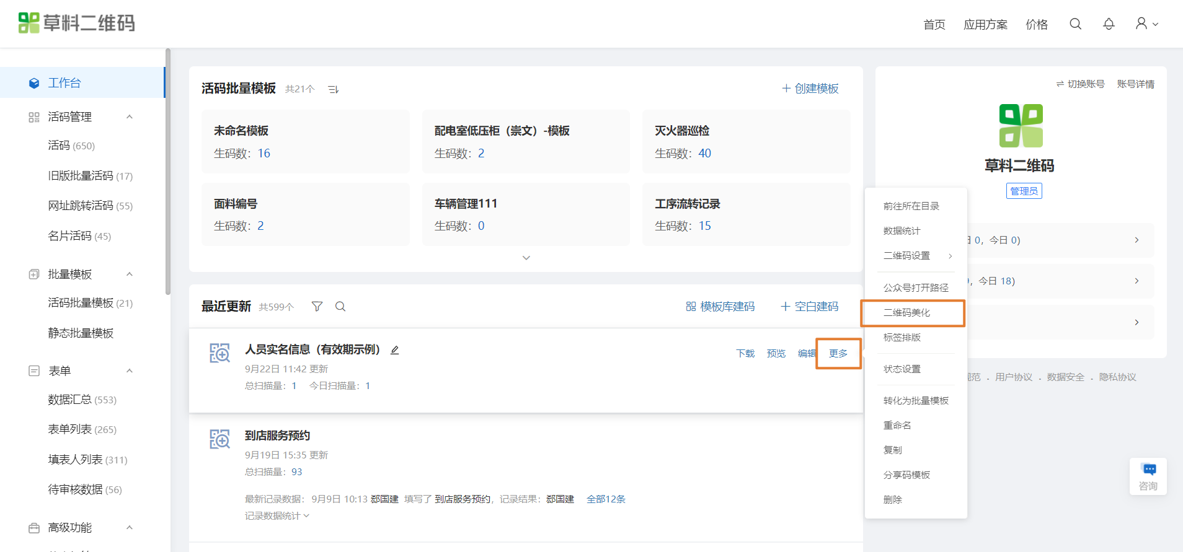The height and width of the screenshot is (552, 1183).
Task: Click 更多 for 人员实名信息
Action: coord(838,354)
